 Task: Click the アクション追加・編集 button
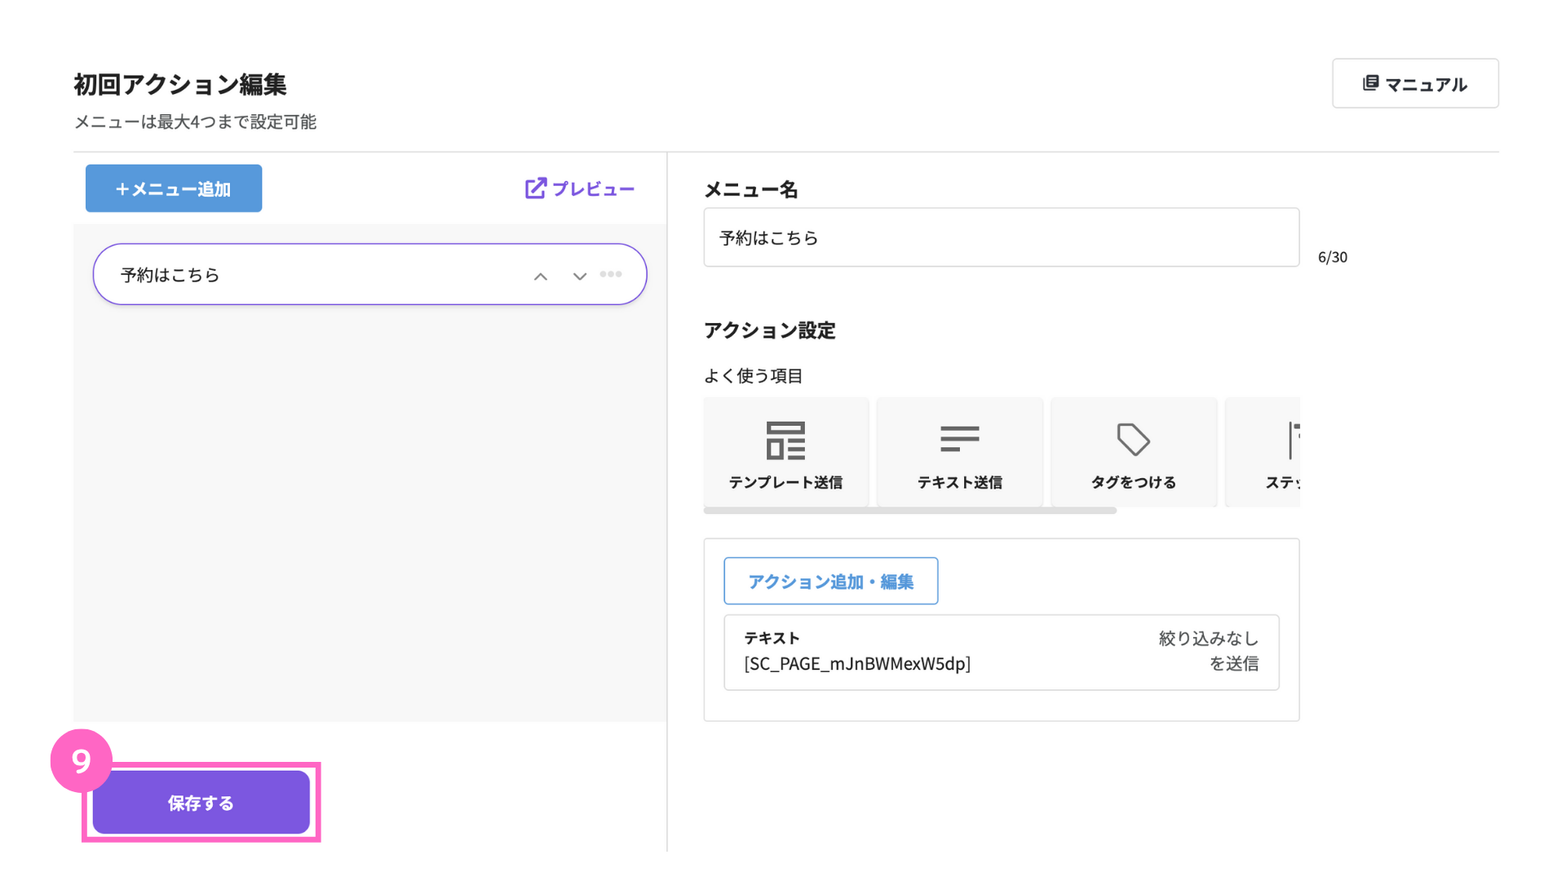coord(830,581)
